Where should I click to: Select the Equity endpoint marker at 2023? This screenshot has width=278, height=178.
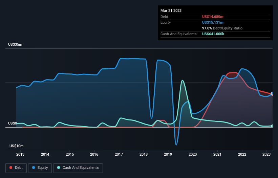click(x=273, y=93)
